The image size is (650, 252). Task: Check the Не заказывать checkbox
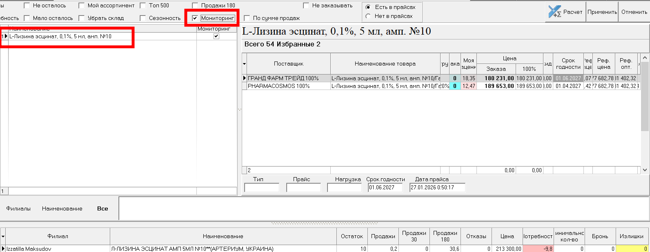306,6
